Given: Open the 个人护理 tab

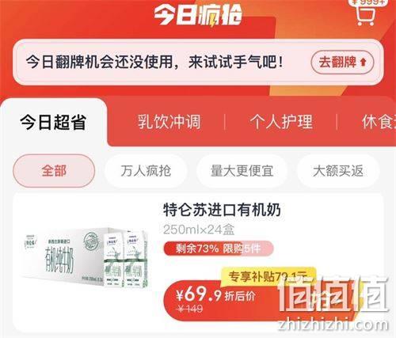Looking at the screenshot, I should tap(281, 122).
